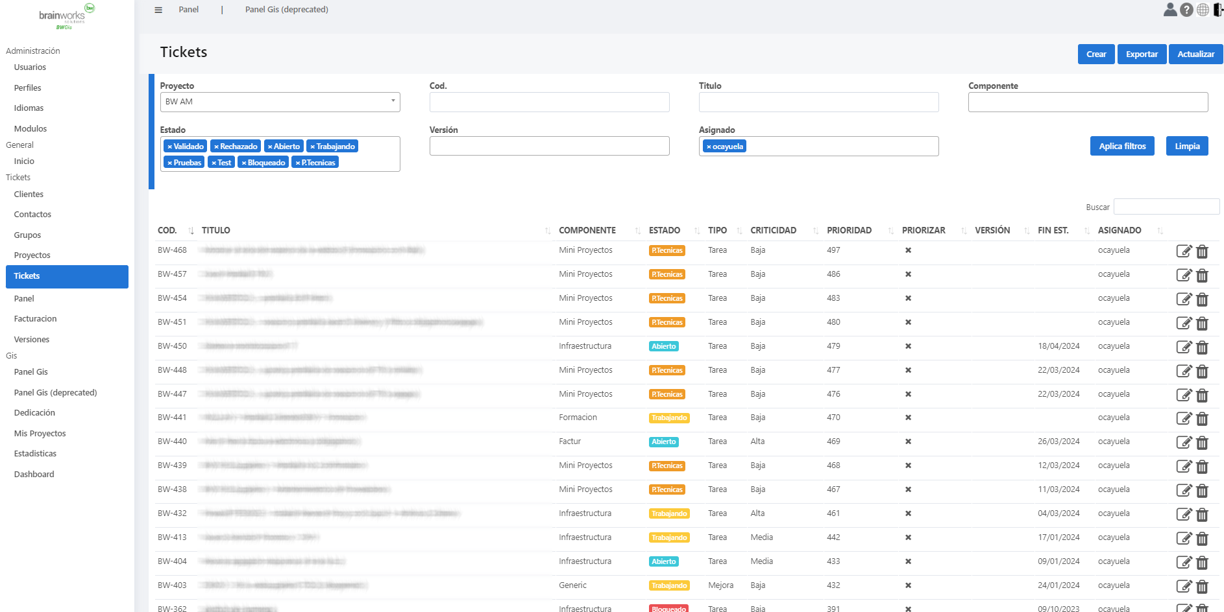Remove the Rechazado estado filter tag

pos(216,147)
